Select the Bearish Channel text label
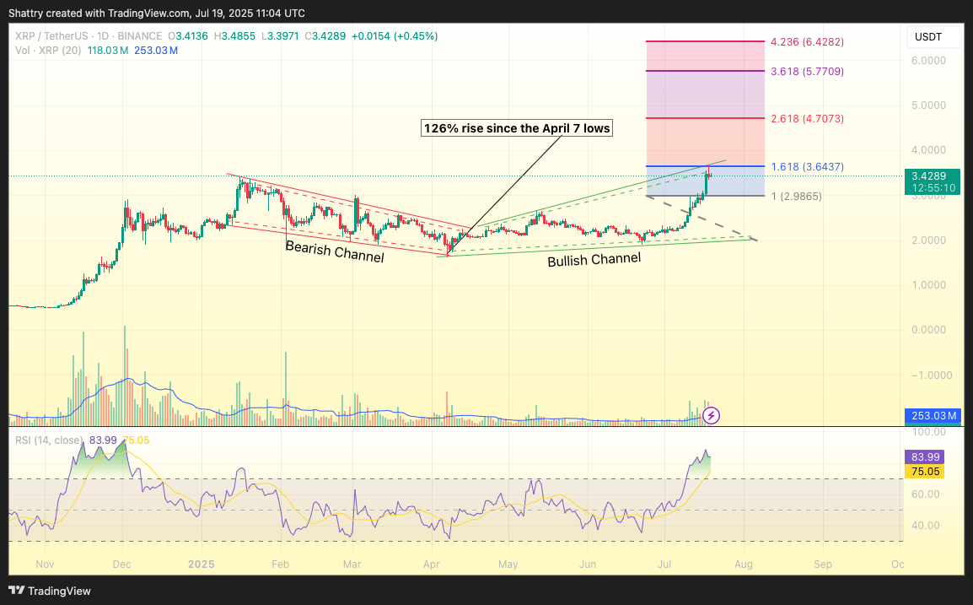Viewport: 973px width, 605px height. coord(335,251)
